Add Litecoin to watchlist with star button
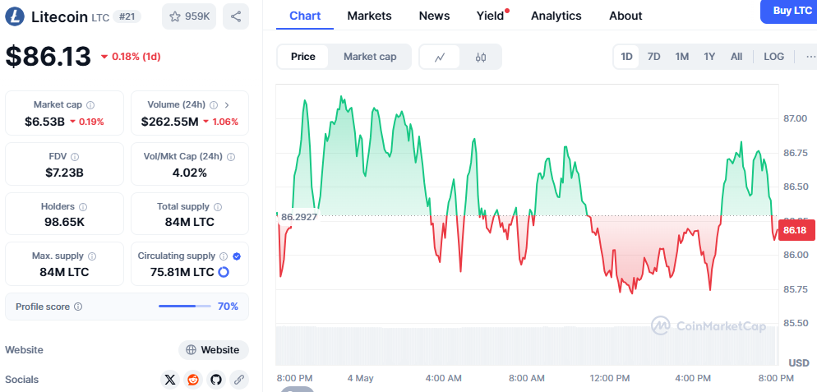Screen dimensions: 817x392 188,16
